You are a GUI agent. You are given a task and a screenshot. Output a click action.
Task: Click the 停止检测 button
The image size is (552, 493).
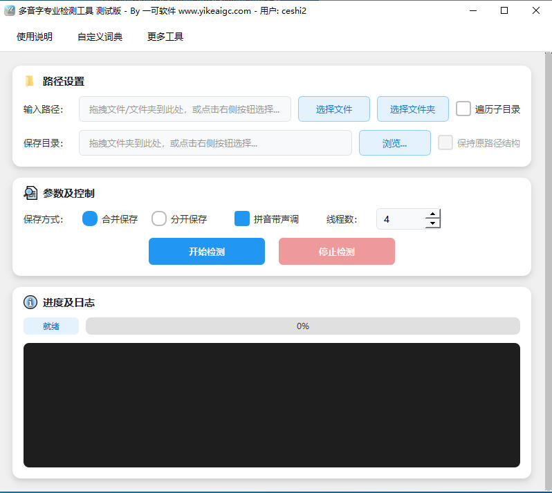pyautogui.click(x=337, y=251)
